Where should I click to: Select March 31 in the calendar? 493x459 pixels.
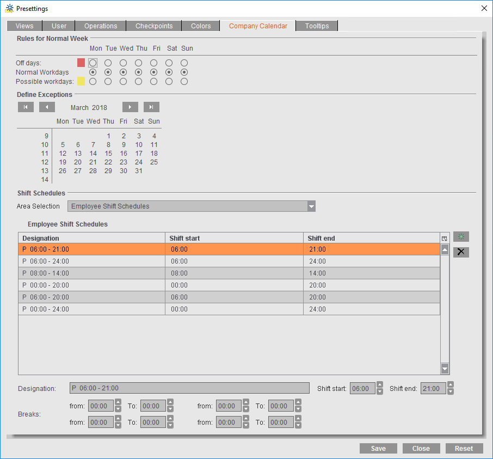coord(139,171)
